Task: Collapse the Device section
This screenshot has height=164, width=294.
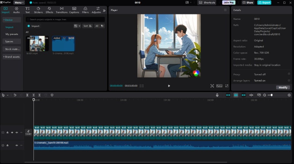Action: [12, 20]
